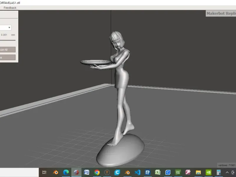Viewport: 236px width, 177px height.
Task: Show hidden system tray icons
Action: pyautogui.click(x=227, y=172)
